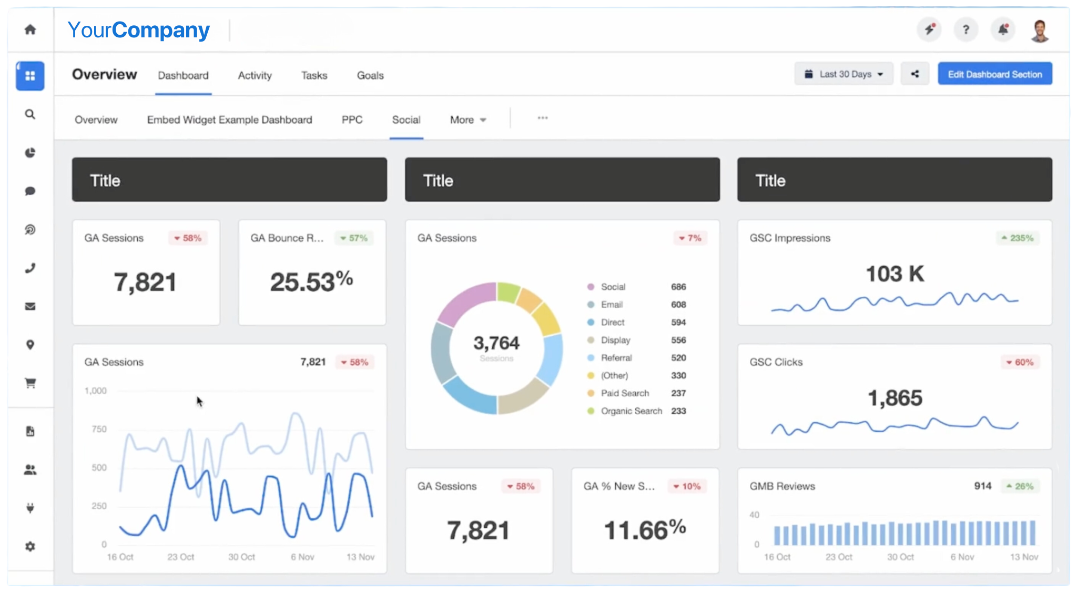1077x592 pixels.
Task: Open the phone call tracking icon
Action: point(30,268)
